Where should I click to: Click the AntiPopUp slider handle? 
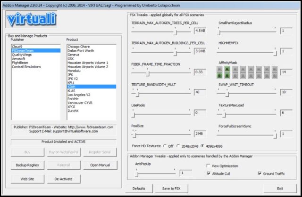coord(136,174)
